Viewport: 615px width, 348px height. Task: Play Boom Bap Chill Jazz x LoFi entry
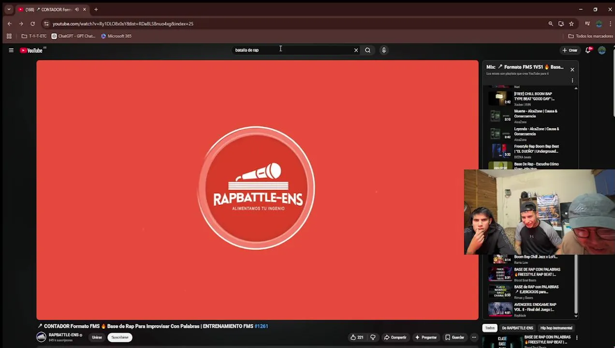click(x=531, y=259)
